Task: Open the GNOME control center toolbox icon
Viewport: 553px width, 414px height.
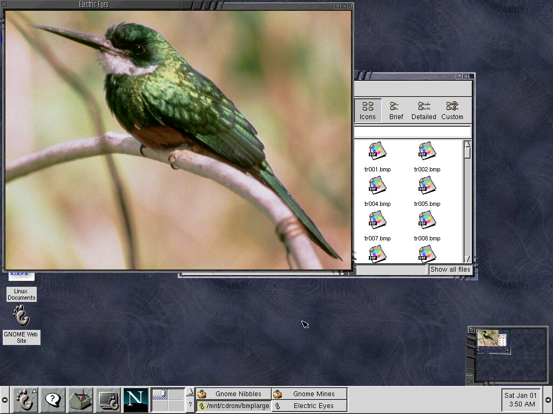Action: (x=80, y=400)
